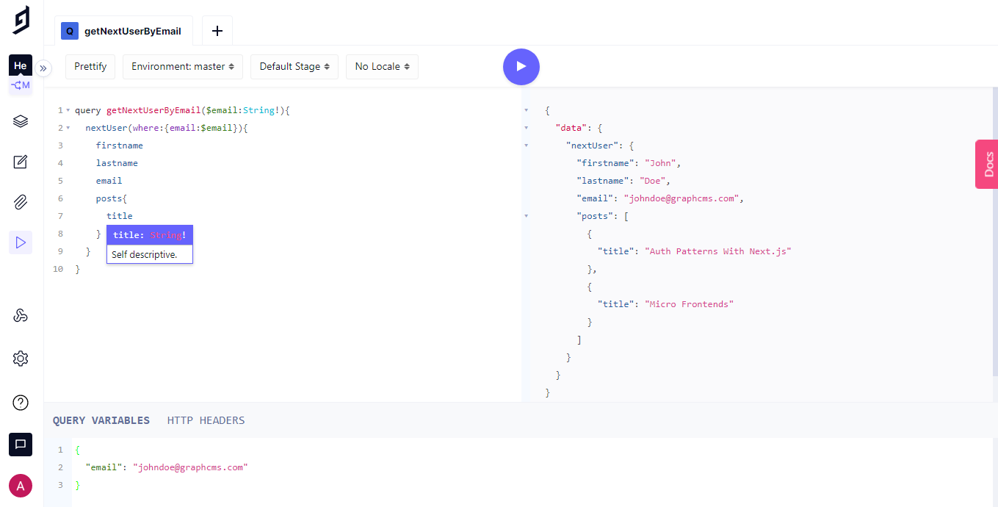
Task: Select the QUERY VARIABLES tab
Action: click(101, 420)
